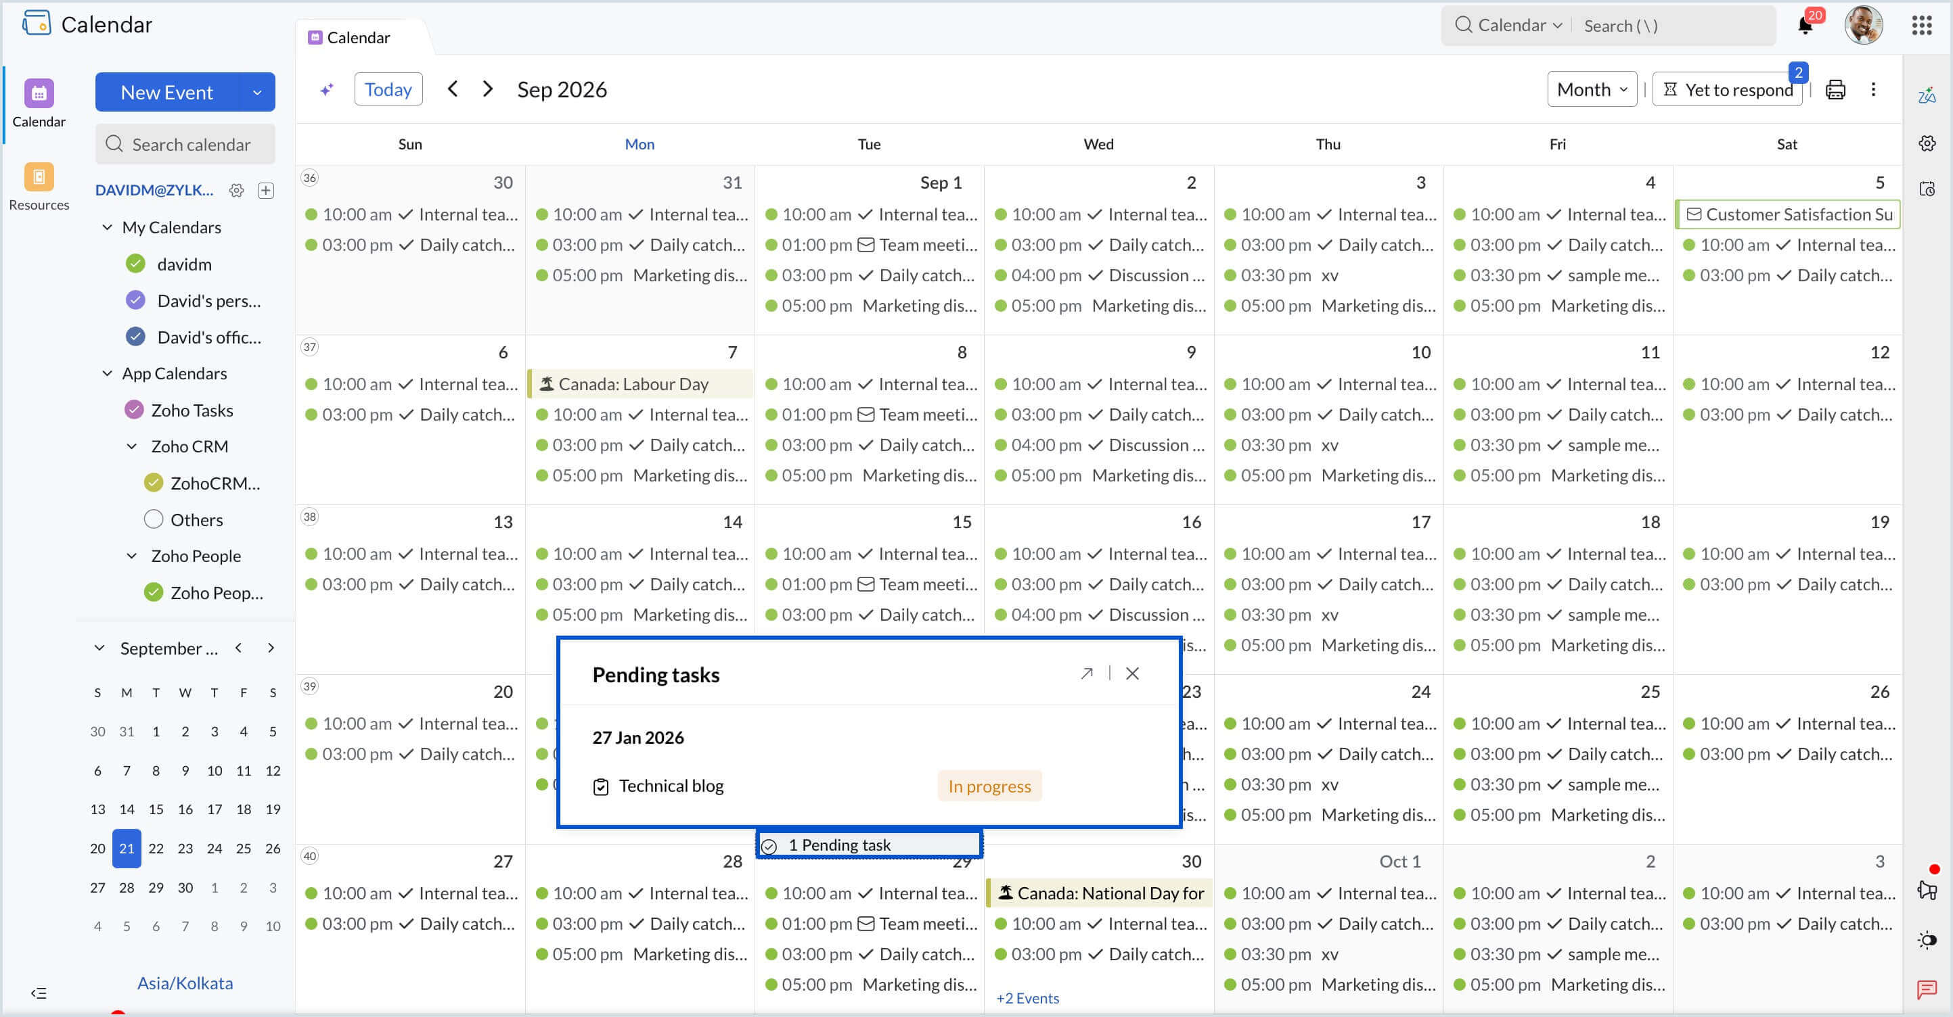Close the Pending tasks popup
Screen dimensions: 1953x1017
pyautogui.click(x=1132, y=673)
